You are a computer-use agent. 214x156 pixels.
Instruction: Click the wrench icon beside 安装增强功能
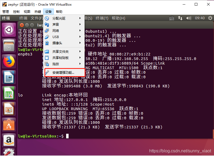pos(47,73)
